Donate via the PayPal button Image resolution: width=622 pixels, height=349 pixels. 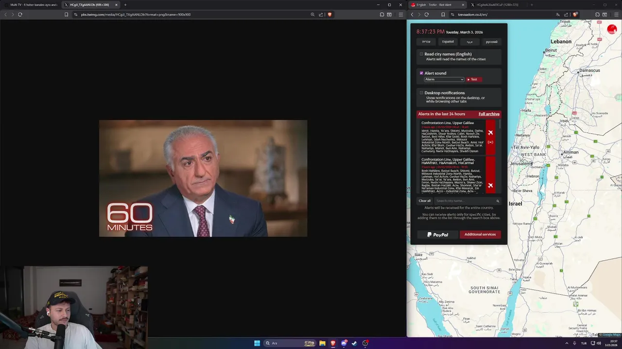click(x=437, y=235)
